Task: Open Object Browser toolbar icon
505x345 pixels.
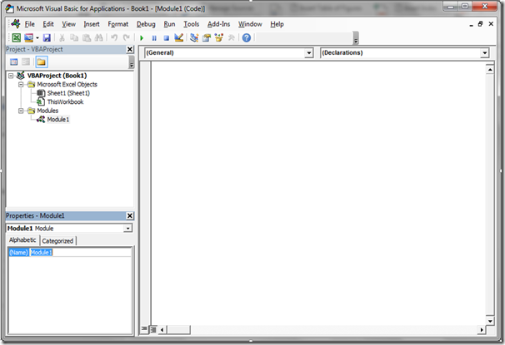Action: (218, 38)
